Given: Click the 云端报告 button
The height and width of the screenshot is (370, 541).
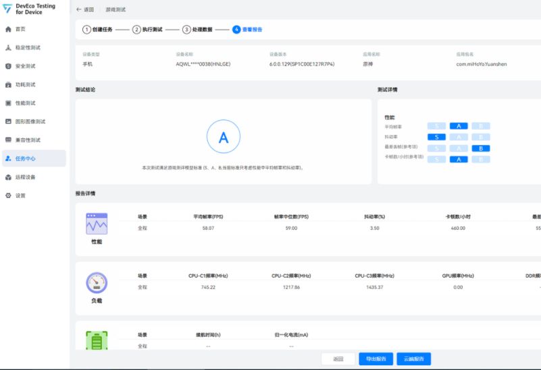Looking at the screenshot, I should pos(413,359).
